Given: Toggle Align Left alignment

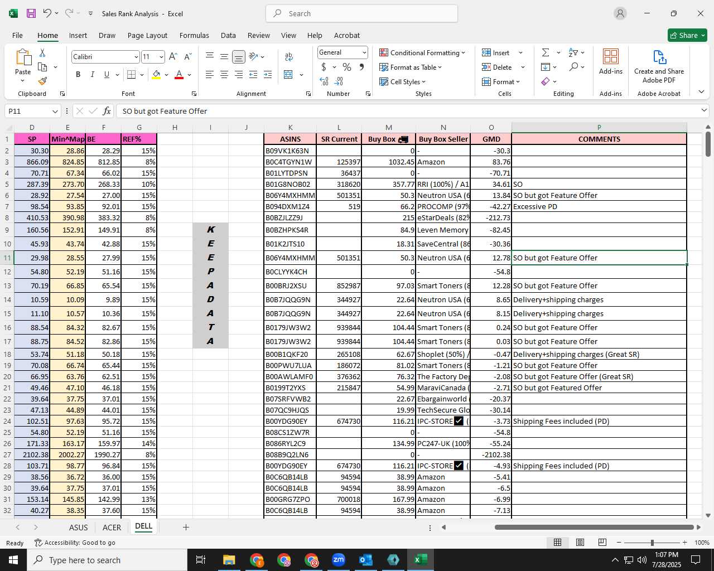Looking at the screenshot, I should [209, 74].
